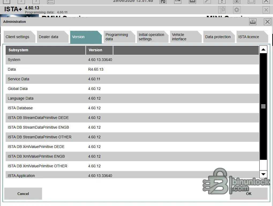Select the ISTA Database row
Screen dimensions: 273x206
[132, 108]
